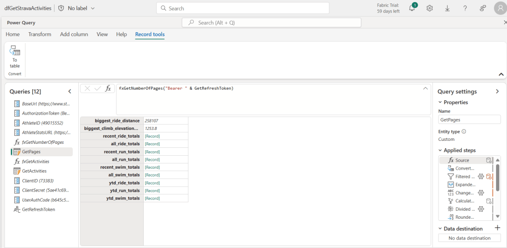Cancel formula edit with X icon
507x248 pixels.
tap(87, 88)
